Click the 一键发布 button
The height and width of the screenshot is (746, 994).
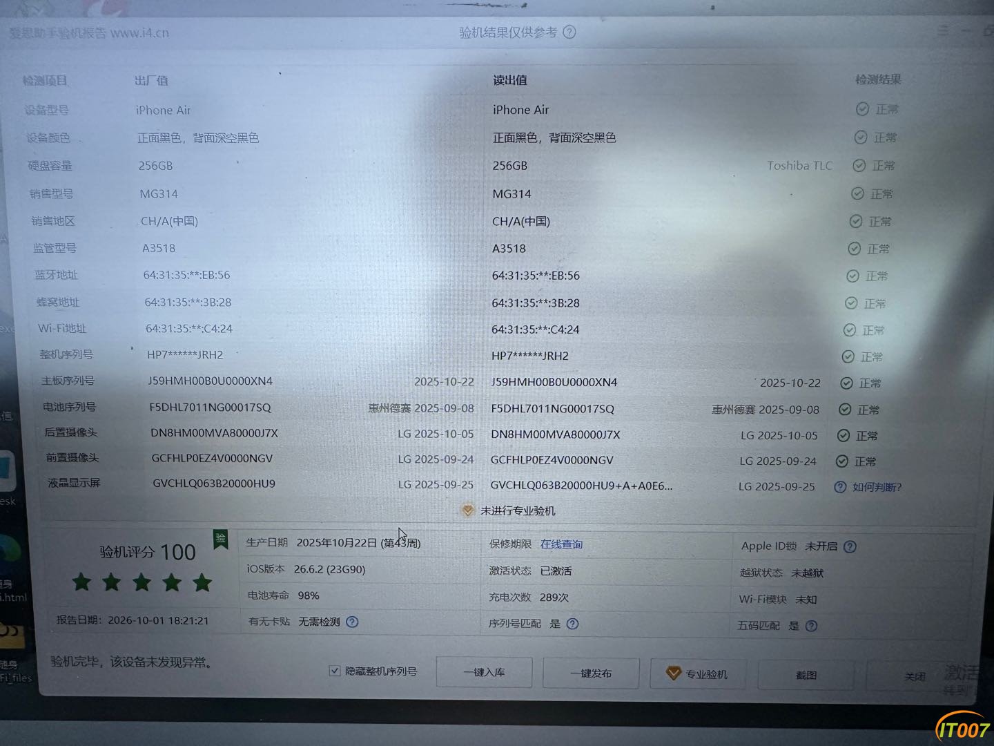click(x=591, y=673)
